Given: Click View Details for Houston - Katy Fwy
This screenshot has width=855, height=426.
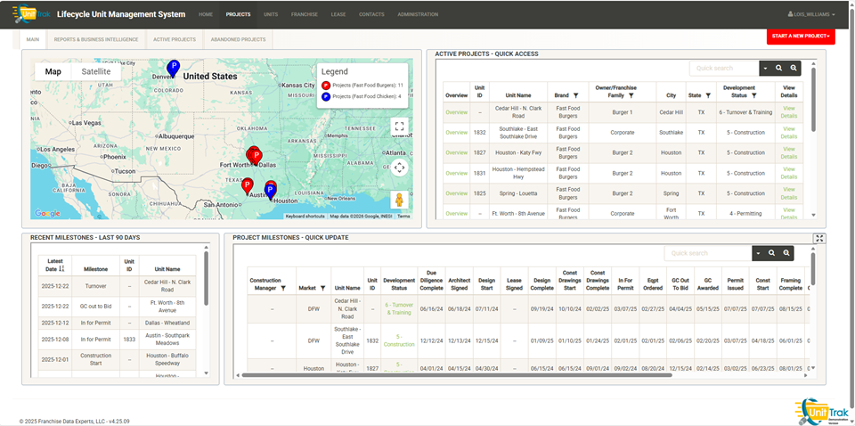Looking at the screenshot, I should click(788, 153).
